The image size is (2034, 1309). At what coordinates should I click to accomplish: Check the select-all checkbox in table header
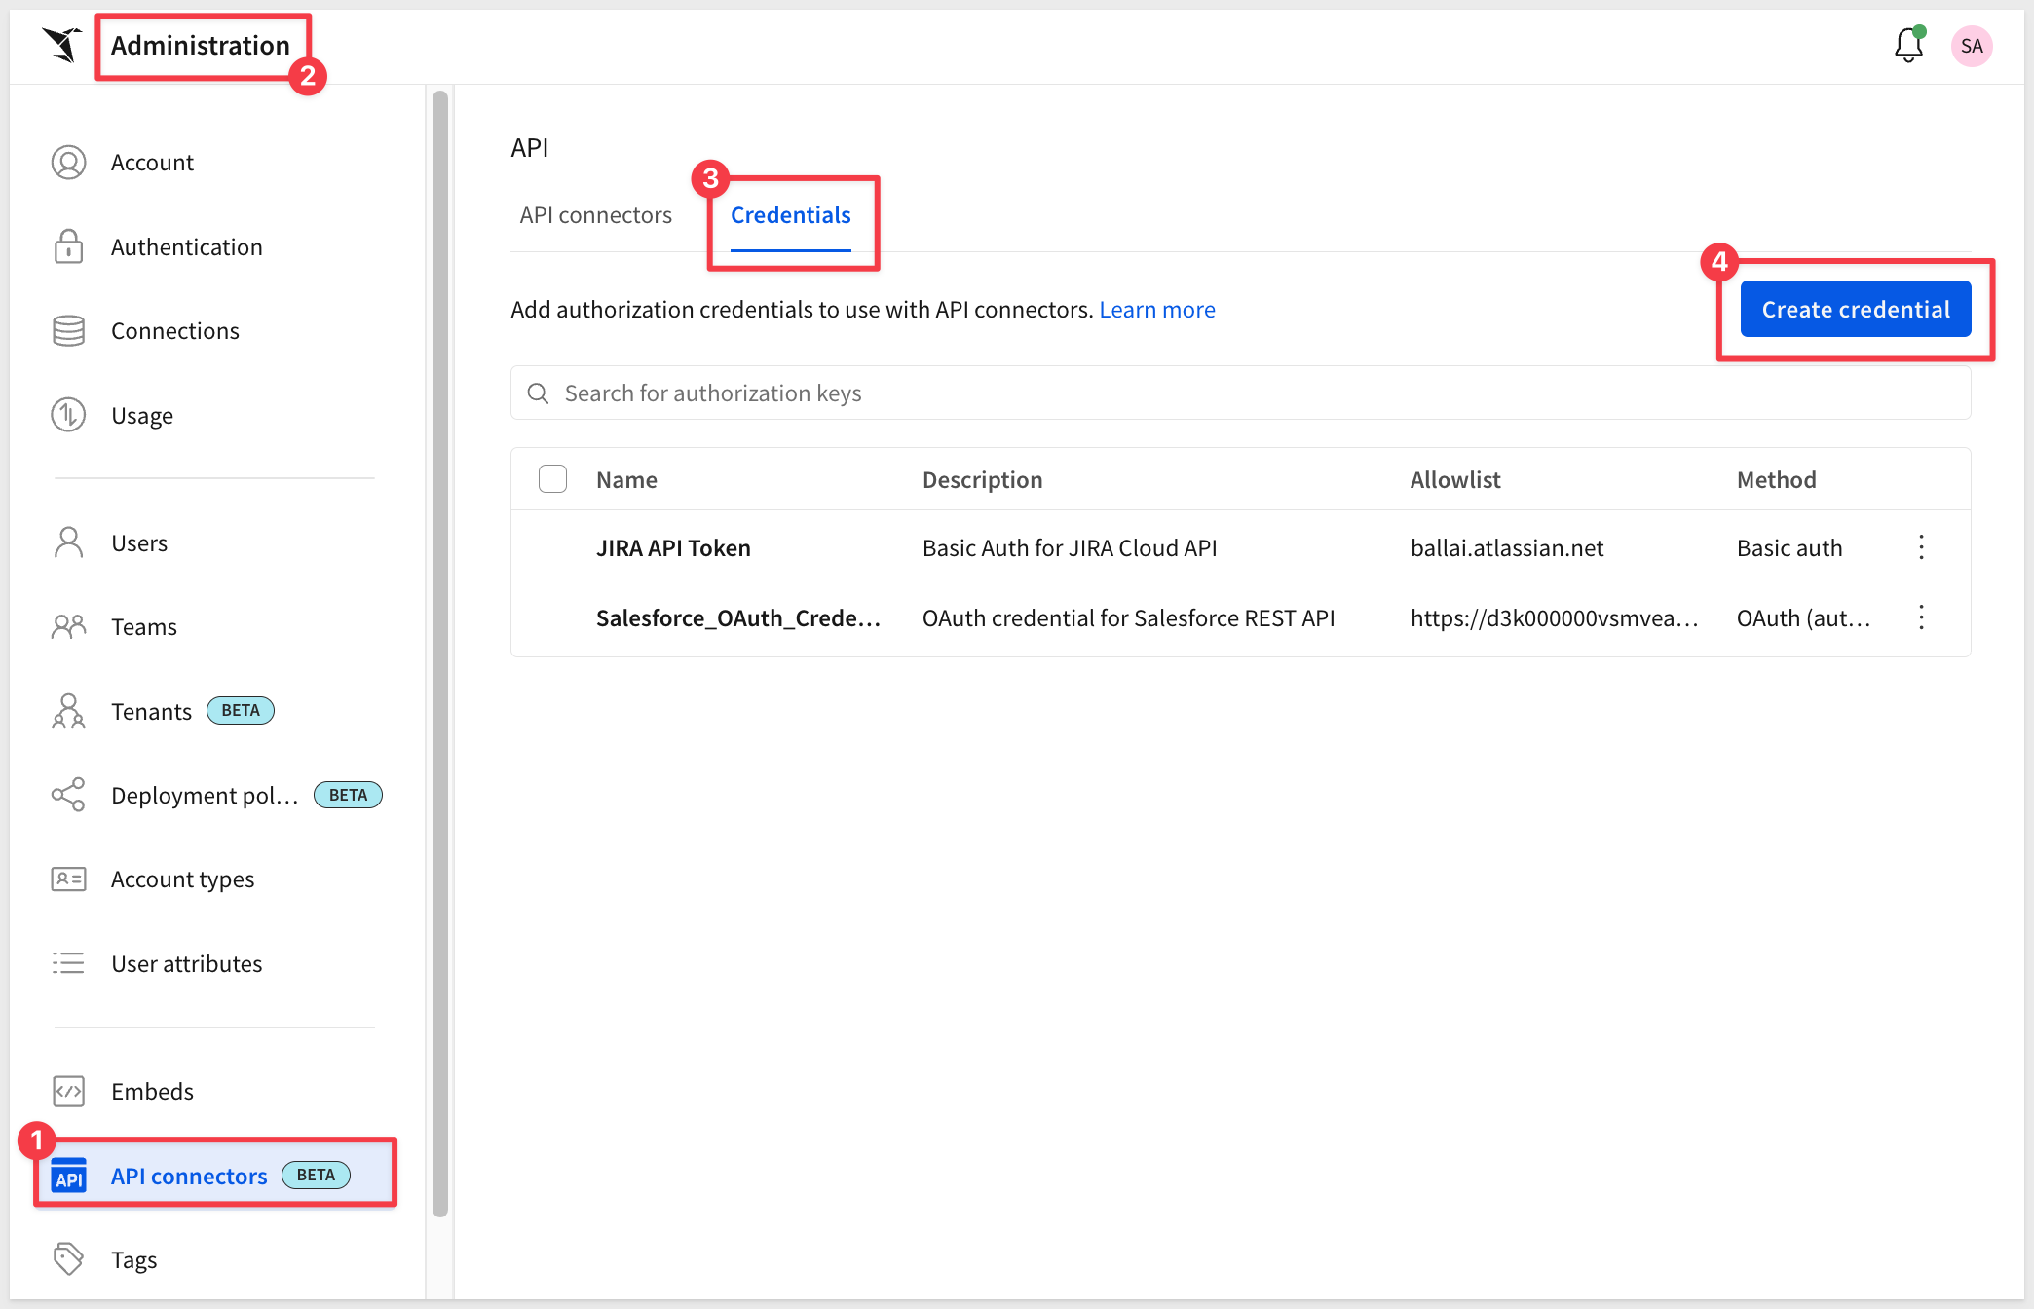point(552,479)
